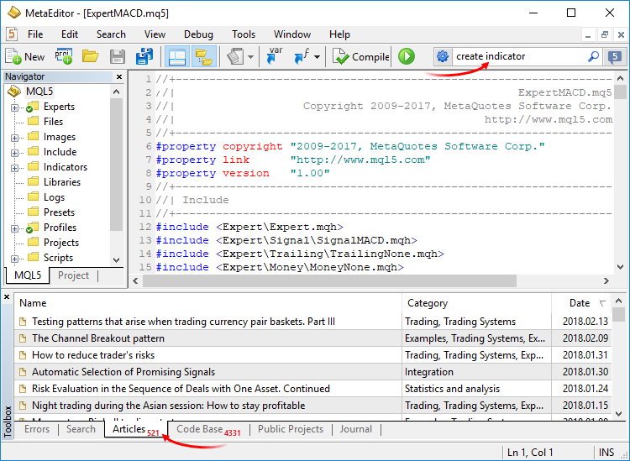Open the Help menu
630x461 pixels.
(339, 34)
